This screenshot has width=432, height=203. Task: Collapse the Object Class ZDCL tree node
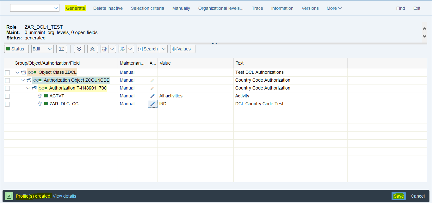pyautogui.click(x=17, y=72)
